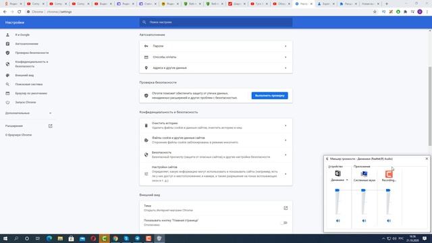432x243 pixels.
Task: Click the browser forward arrow
Action: click(12, 12)
